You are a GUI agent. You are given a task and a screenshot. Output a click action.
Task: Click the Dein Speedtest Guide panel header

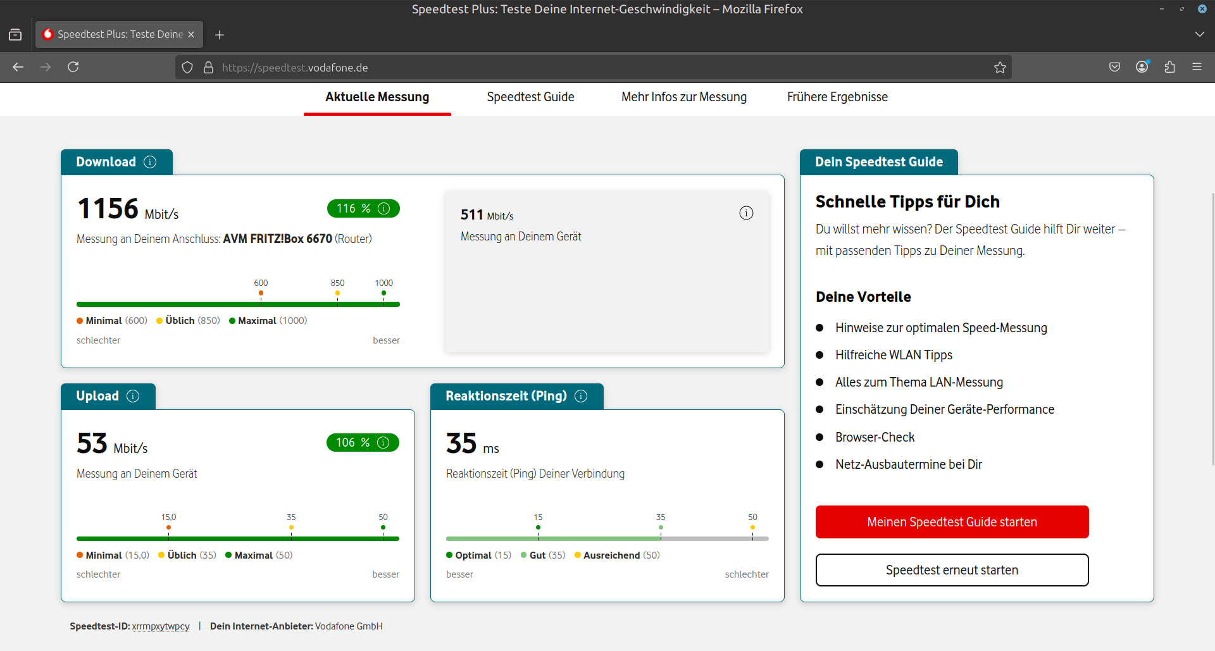point(879,162)
